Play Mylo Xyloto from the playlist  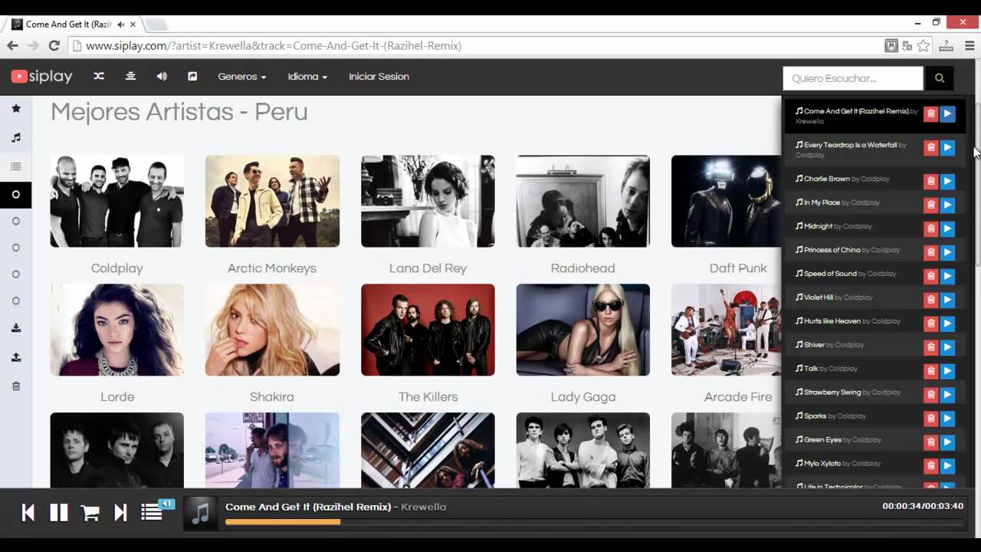point(948,466)
